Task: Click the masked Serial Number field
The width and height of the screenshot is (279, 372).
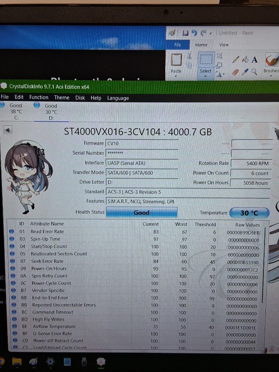Action: 142,153
